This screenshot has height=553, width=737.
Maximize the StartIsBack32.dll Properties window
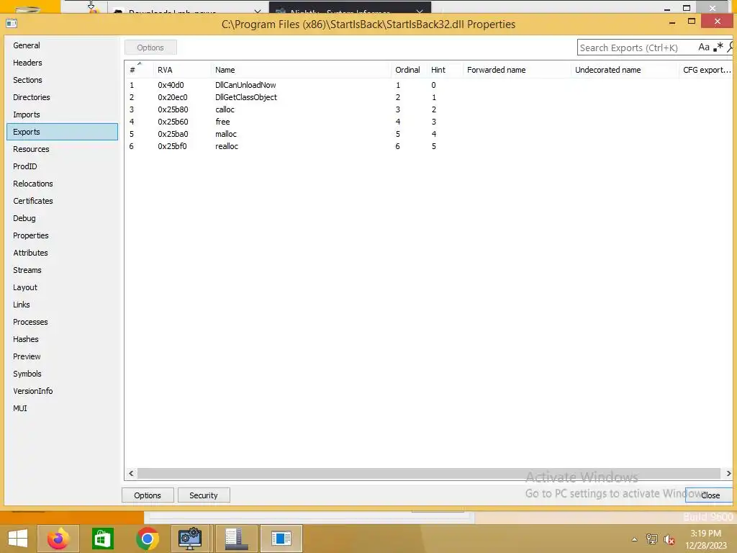(x=692, y=21)
